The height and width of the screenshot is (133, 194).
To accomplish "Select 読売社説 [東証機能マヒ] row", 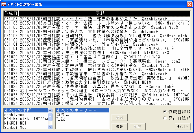I will 97,40.
